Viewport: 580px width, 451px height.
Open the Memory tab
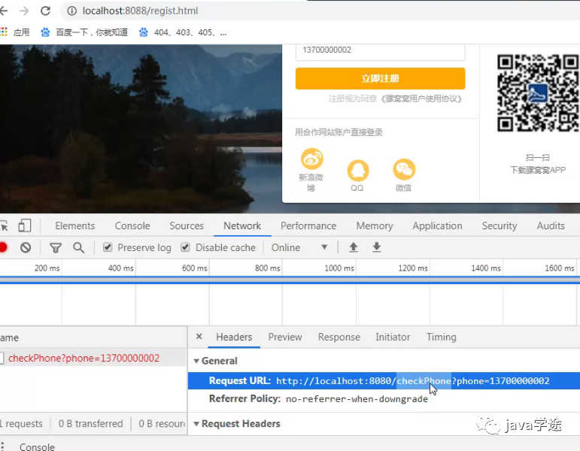[x=375, y=225]
